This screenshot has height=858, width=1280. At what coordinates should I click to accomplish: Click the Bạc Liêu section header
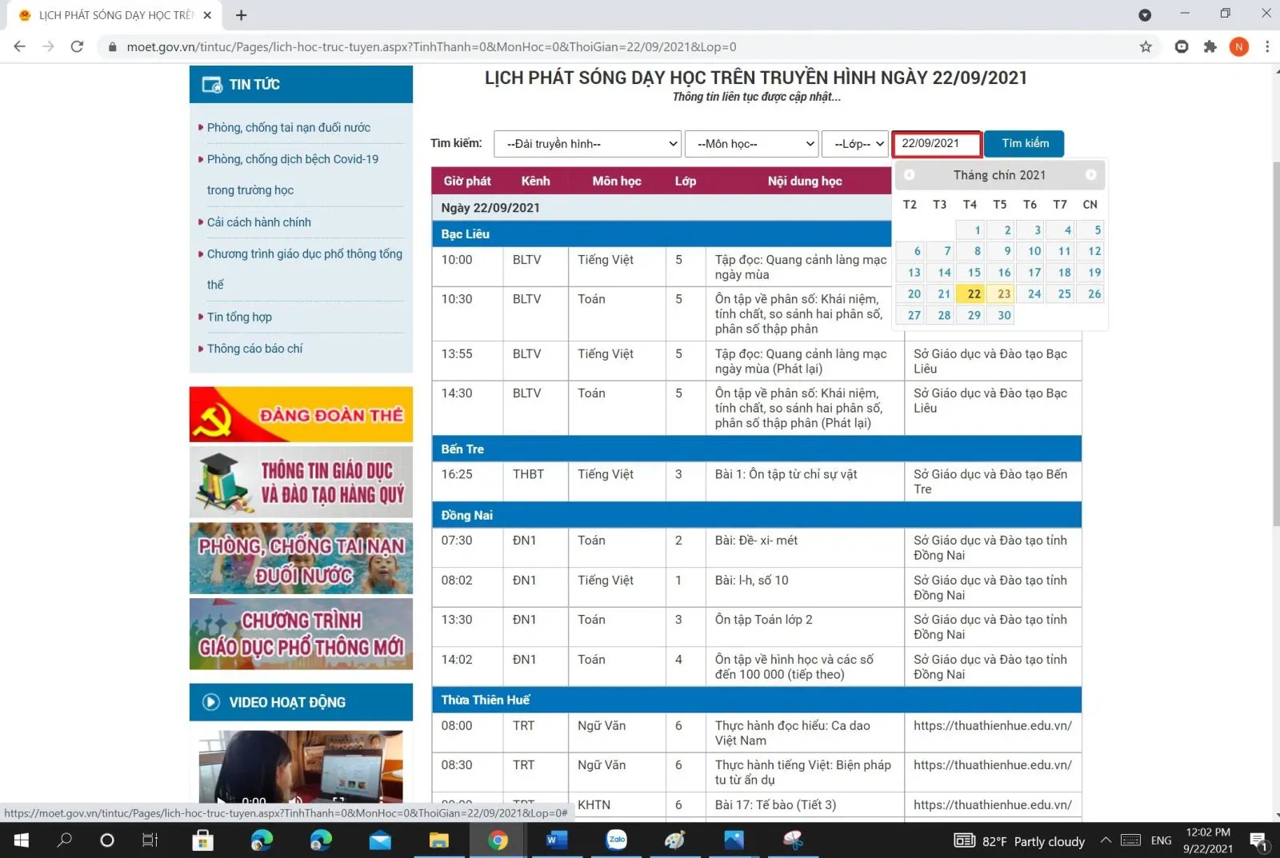tap(661, 233)
